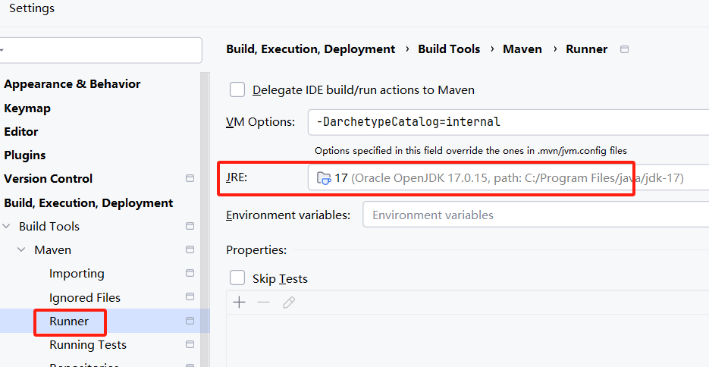Focus the settings search box

[x=101, y=50]
